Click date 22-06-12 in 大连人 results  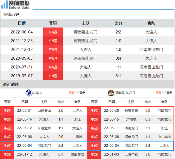point(24,128)
